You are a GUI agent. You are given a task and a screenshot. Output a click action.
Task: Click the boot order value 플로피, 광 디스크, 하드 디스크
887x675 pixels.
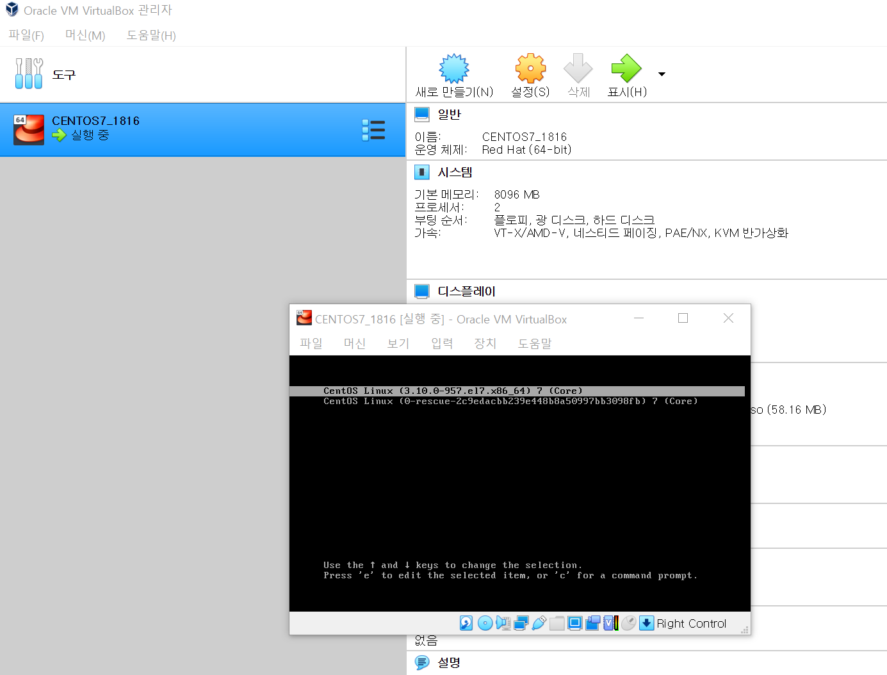pos(574,220)
